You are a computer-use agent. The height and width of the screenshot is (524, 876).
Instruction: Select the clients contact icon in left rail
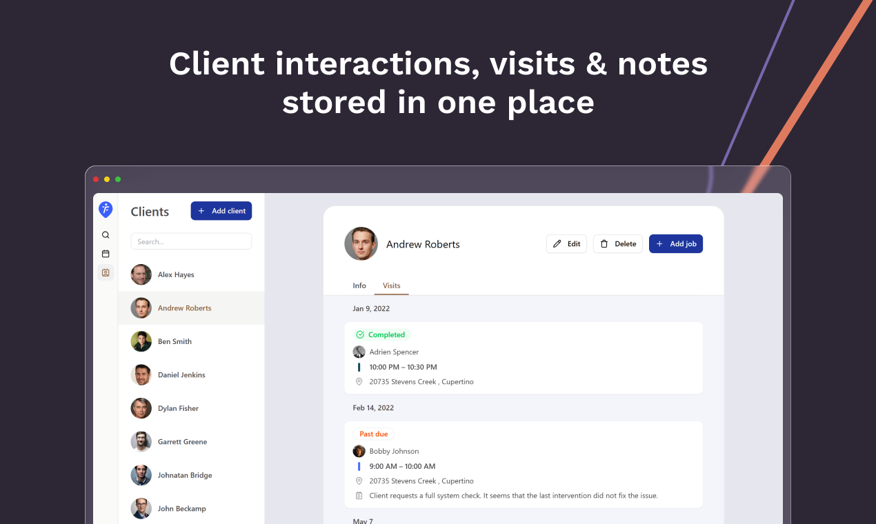pyautogui.click(x=106, y=272)
